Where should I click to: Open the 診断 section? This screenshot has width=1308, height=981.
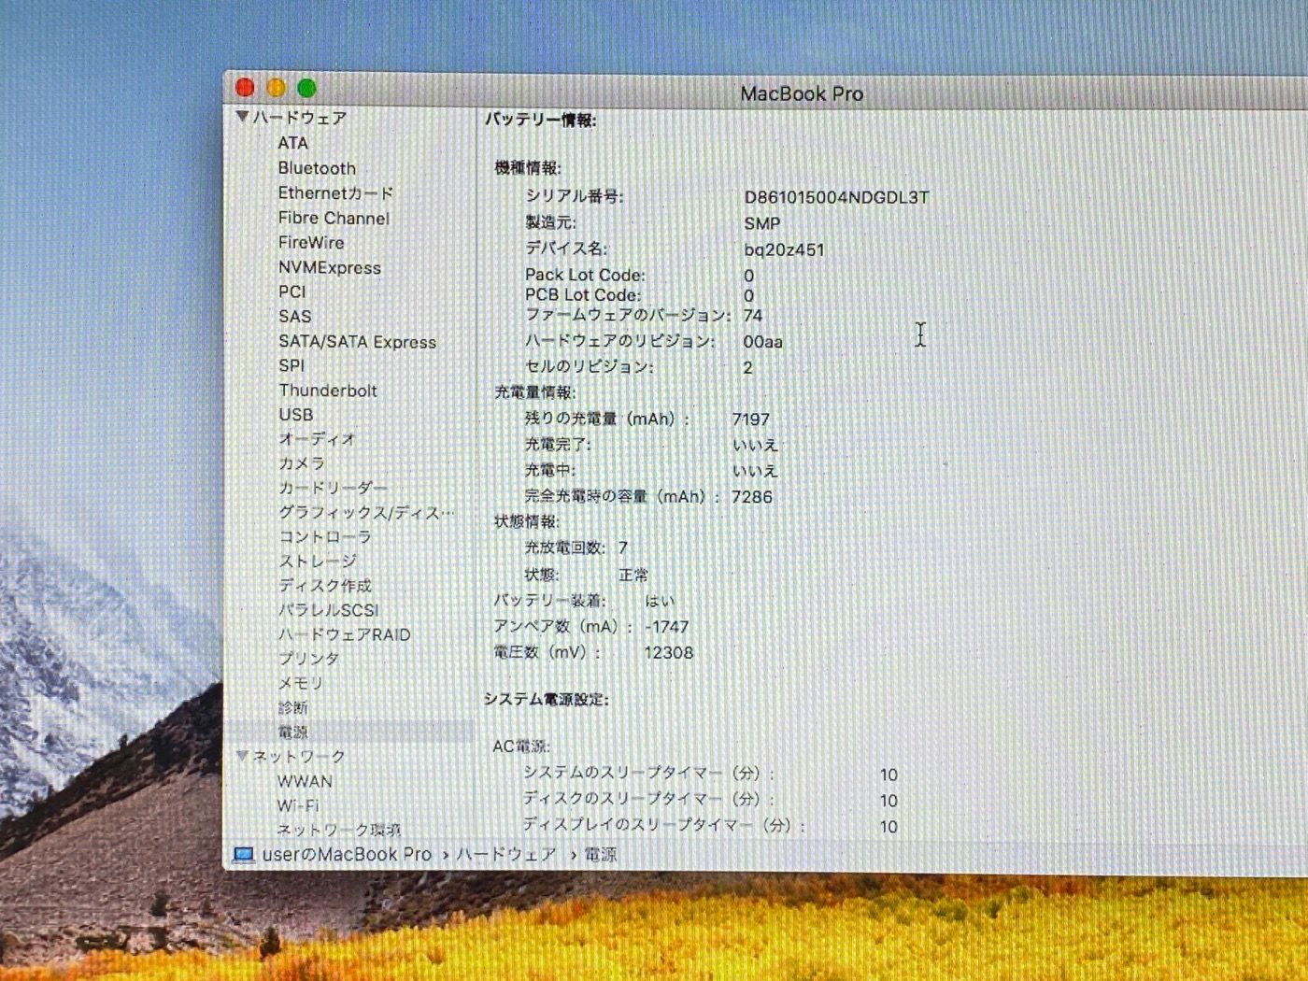click(292, 707)
